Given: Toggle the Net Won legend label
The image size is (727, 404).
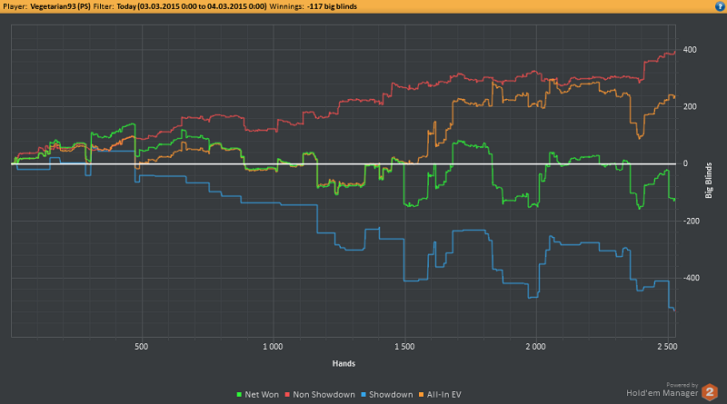Looking at the screenshot, I should pos(262,395).
